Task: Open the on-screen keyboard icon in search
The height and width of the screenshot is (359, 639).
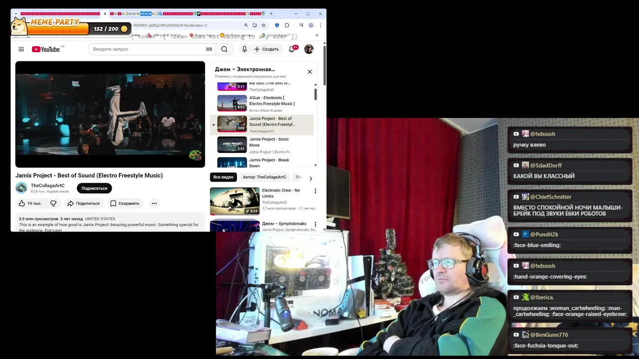Action: coord(209,49)
